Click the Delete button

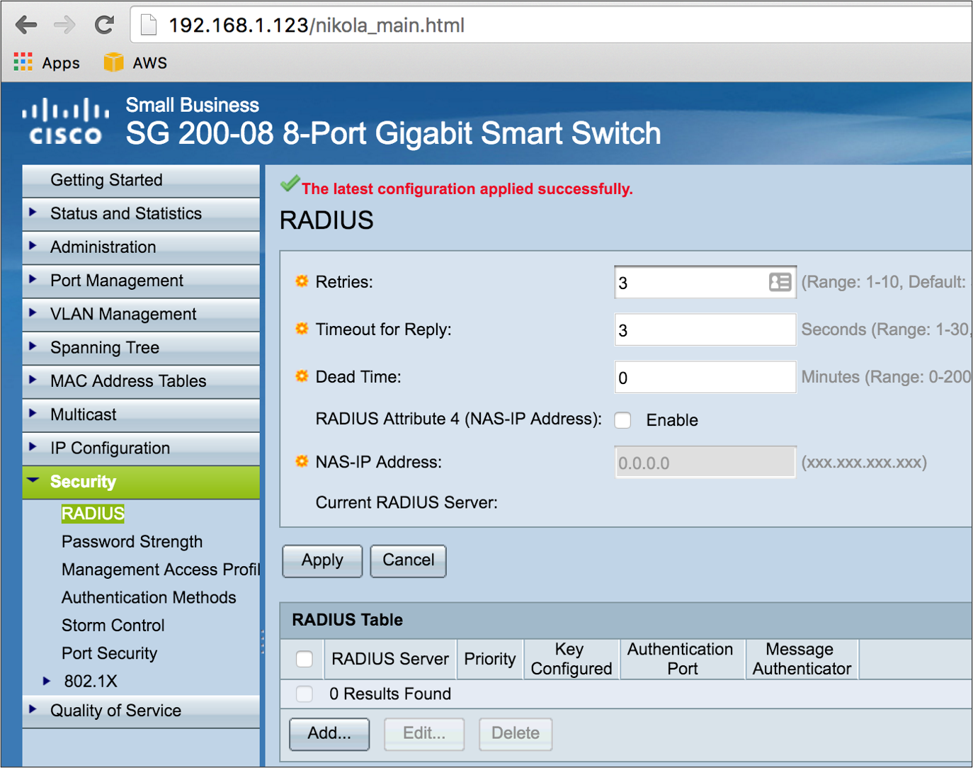[516, 734]
